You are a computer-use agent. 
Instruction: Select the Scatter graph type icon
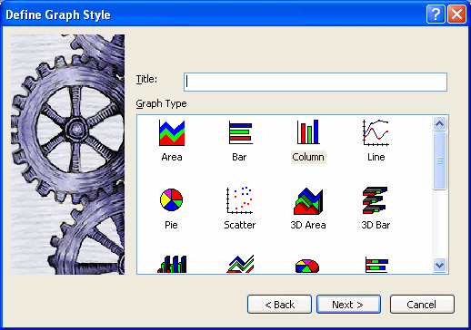(x=239, y=200)
